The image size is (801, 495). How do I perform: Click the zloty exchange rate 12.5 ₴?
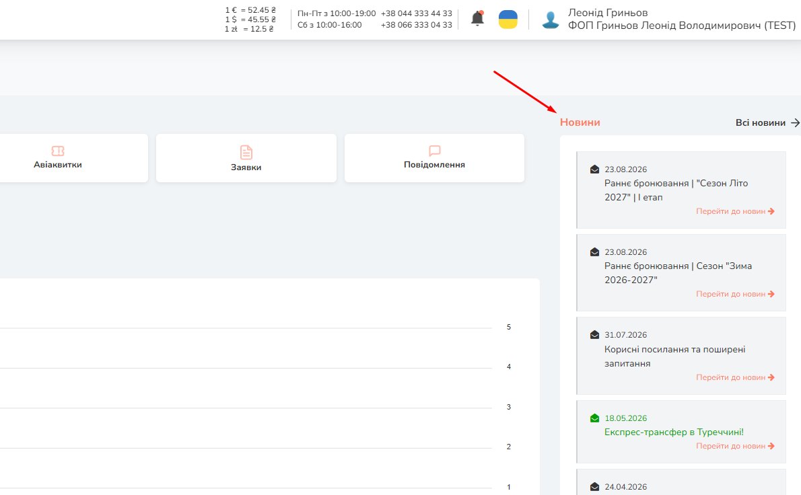click(x=249, y=29)
